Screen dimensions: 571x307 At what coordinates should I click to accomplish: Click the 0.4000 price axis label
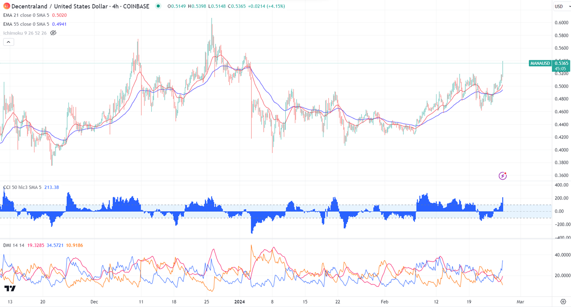coord(561,150)
